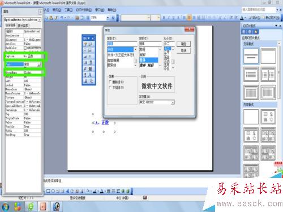283x212 pixels.
Task: Switch to the Alphabetic (按字母序) tab
Action: 11,25
